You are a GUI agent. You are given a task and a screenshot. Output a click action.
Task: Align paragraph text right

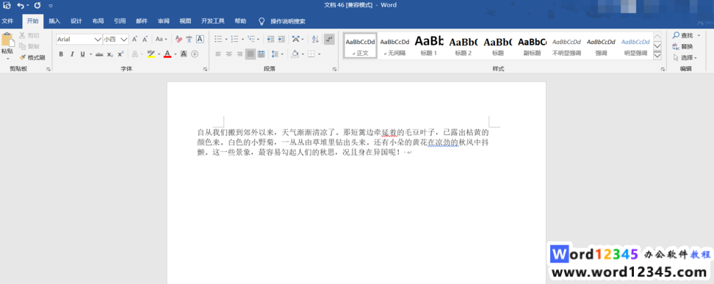[239, 54]
